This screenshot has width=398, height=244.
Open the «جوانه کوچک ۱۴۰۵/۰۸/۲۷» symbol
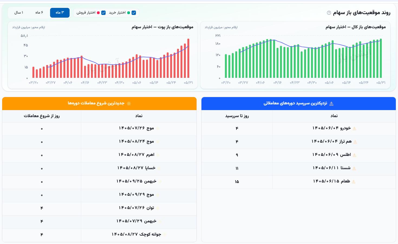coord(136,234)
